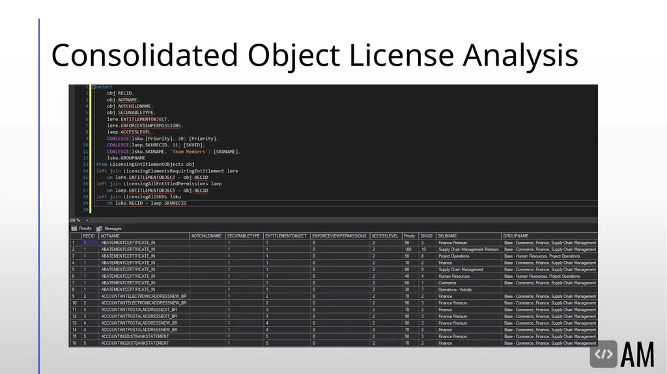Click Priority value 60 cell
This screenshot has width=667, height=374.
click(410, 283)
